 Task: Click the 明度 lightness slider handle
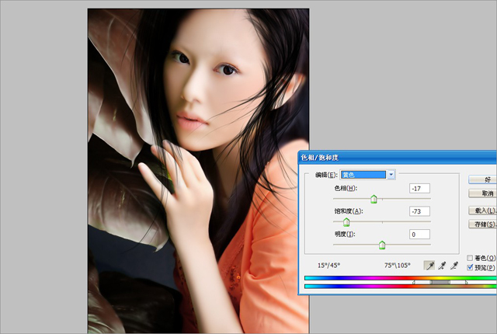pos(382,245)
